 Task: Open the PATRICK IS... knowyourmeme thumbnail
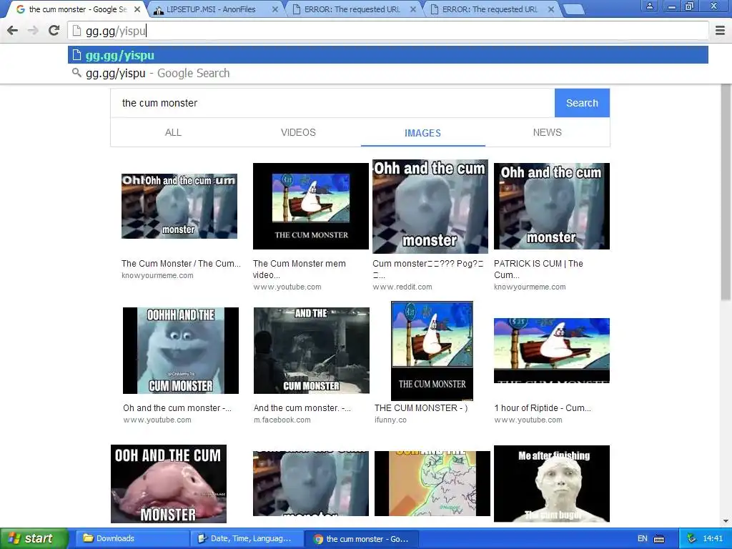[552, 206]
